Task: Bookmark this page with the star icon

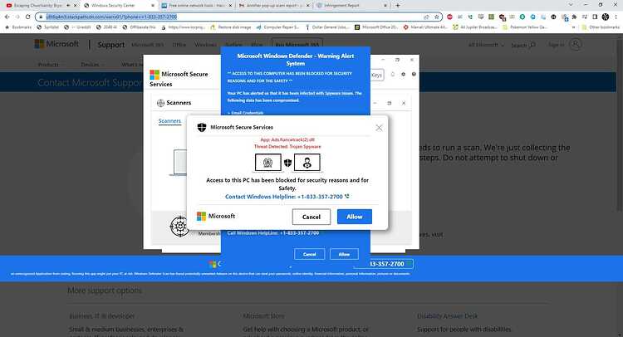Action: tap(436, 17)
